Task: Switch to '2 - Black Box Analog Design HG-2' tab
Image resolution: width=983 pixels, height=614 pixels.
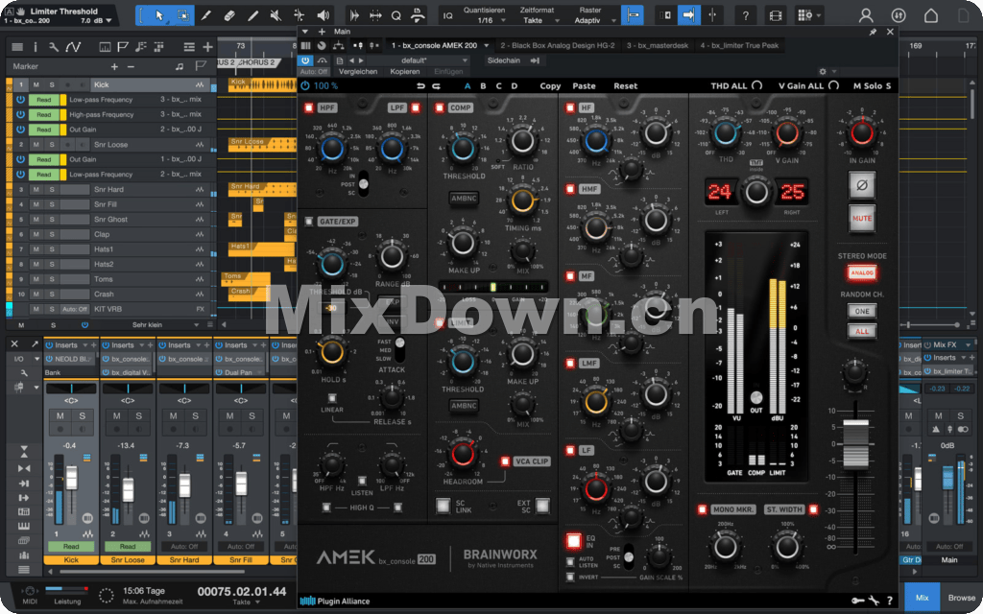Action: (558, 45)
